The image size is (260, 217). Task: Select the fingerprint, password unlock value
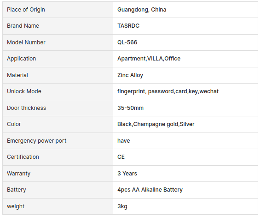[x=168, y=91]
